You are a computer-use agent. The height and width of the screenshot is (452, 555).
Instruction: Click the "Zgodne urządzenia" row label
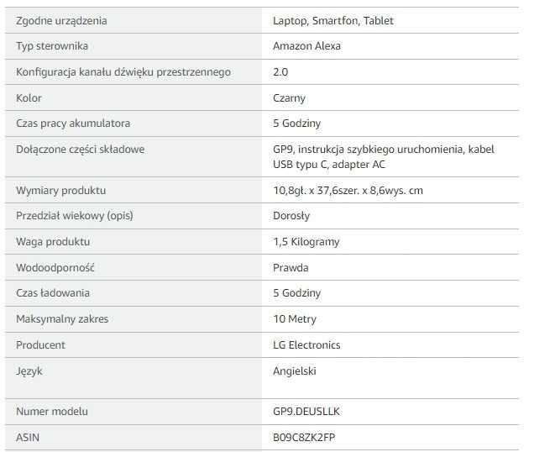pyautogui.click(x=61, y=20)
